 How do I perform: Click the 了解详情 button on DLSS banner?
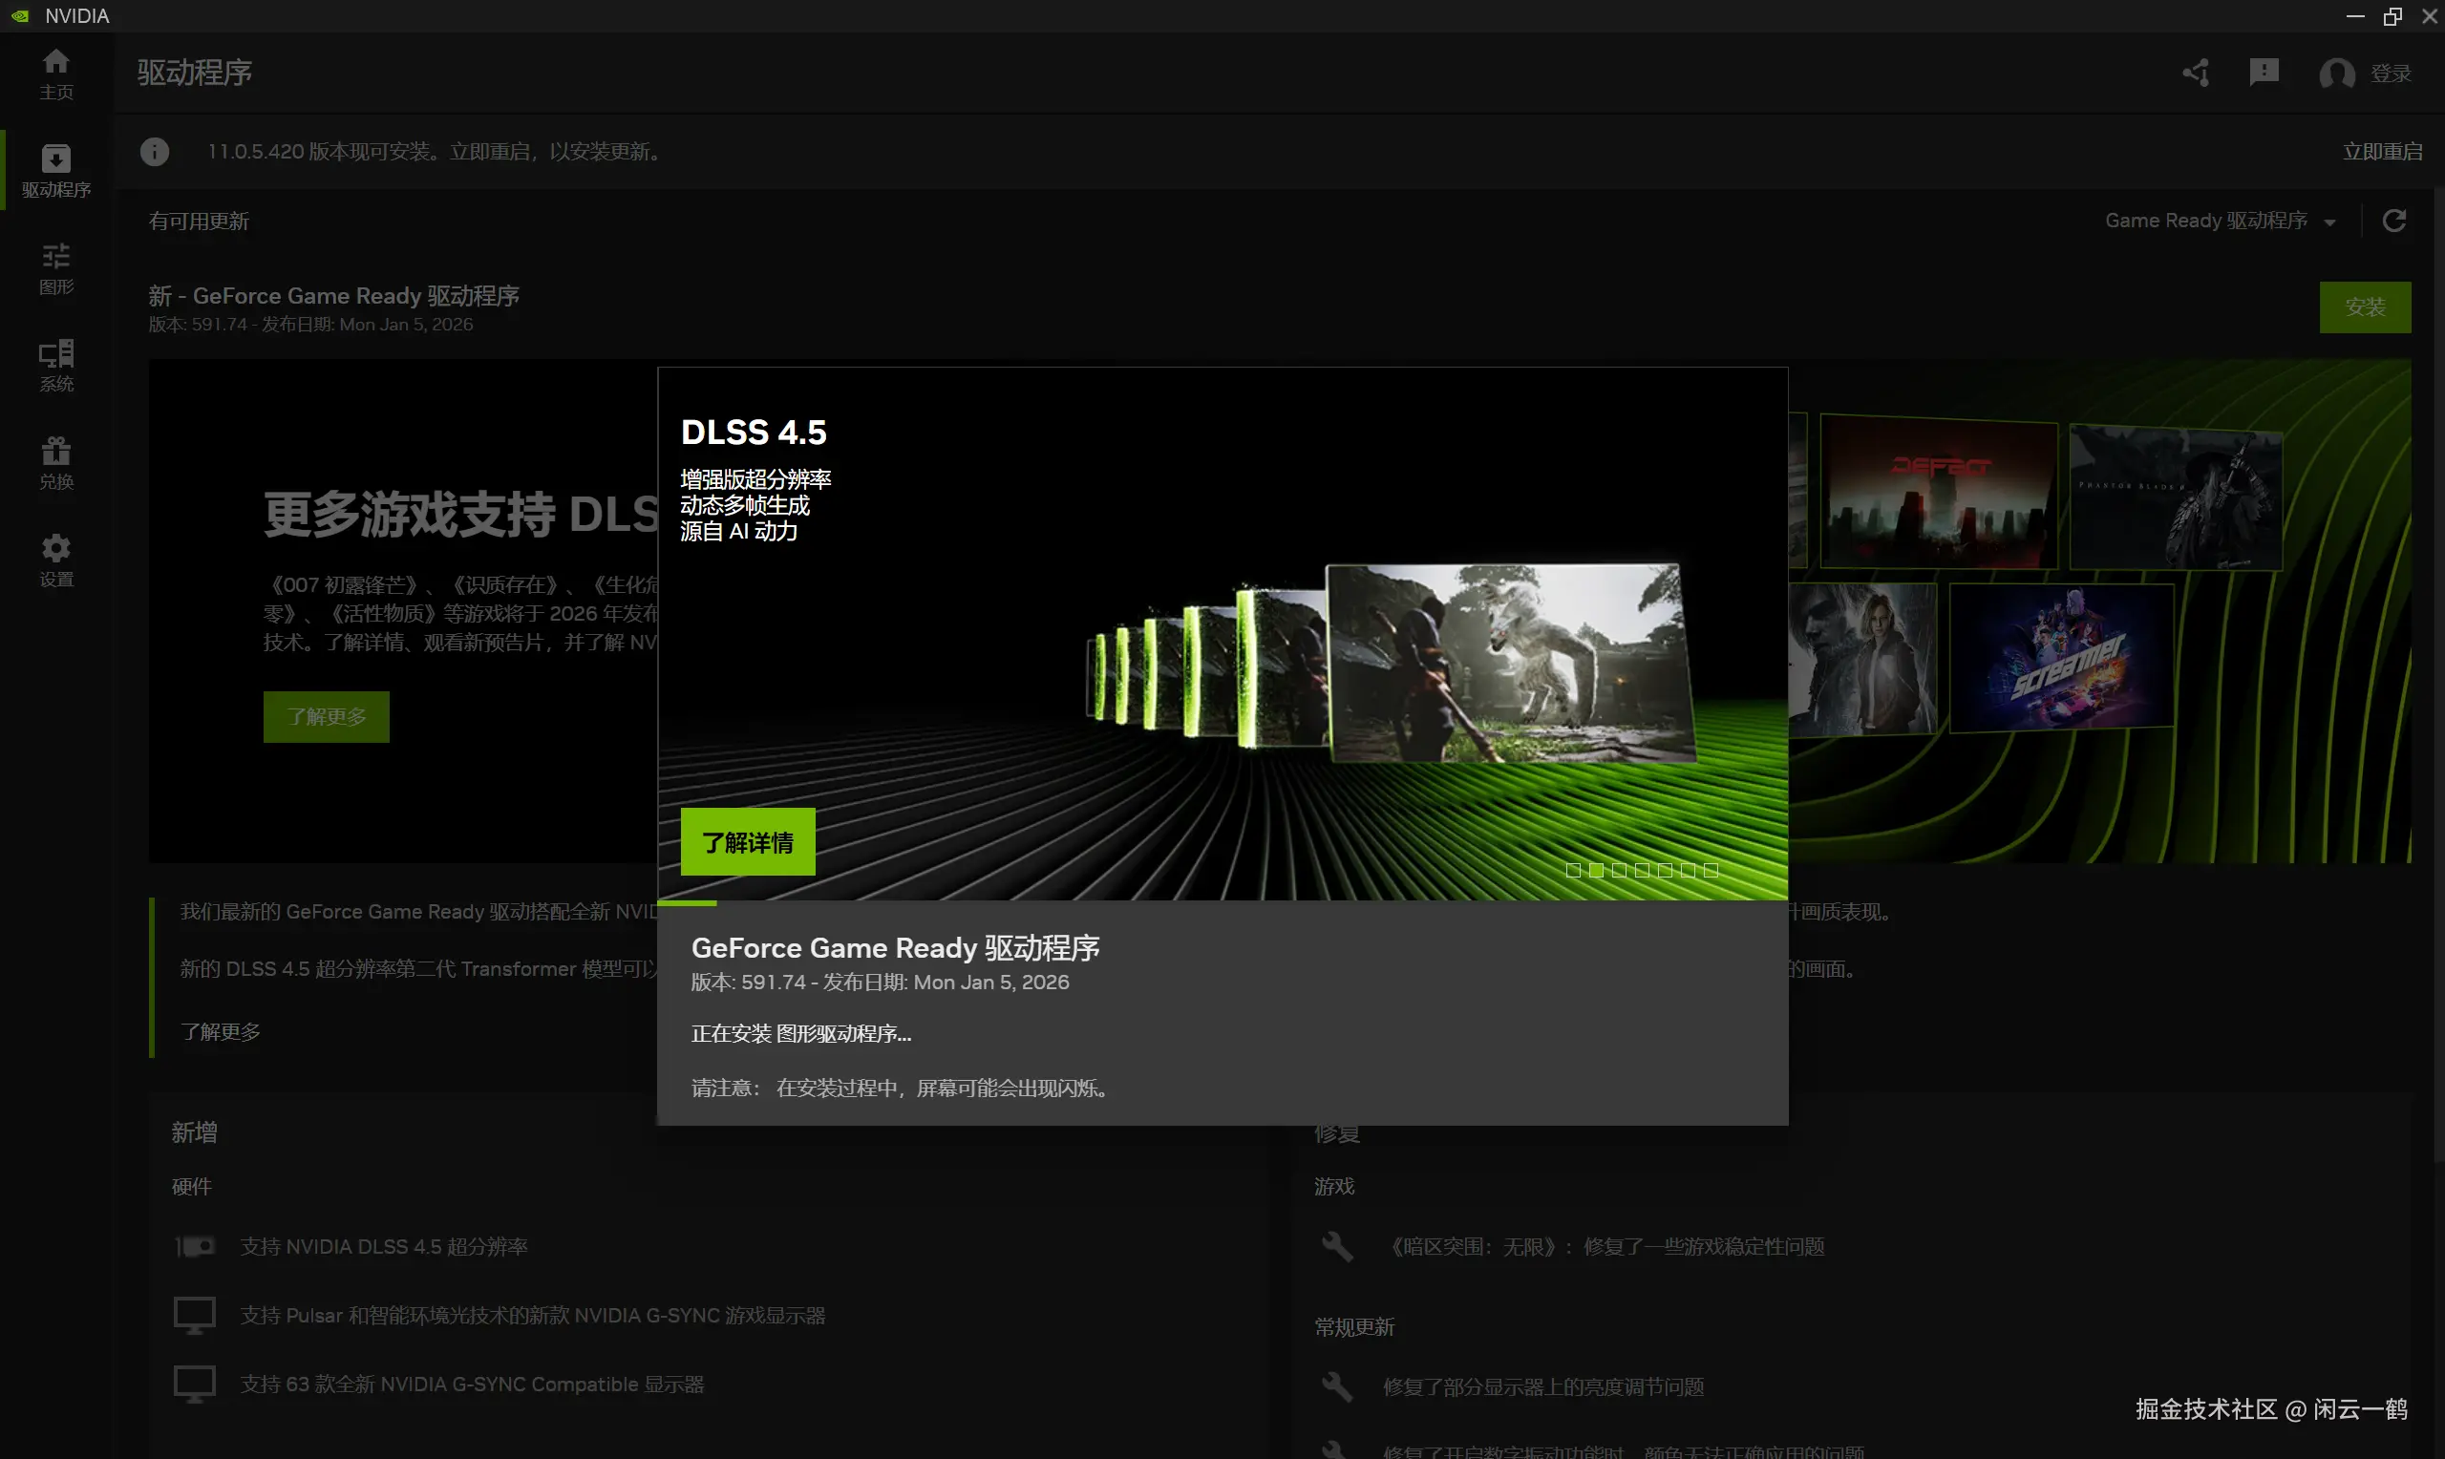[x=747, y=841]
